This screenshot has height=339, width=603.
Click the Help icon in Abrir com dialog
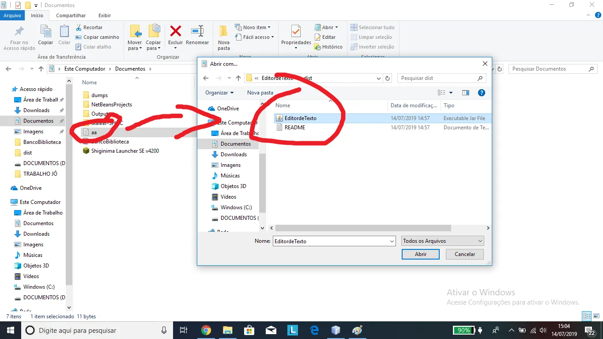pos(482,93)
